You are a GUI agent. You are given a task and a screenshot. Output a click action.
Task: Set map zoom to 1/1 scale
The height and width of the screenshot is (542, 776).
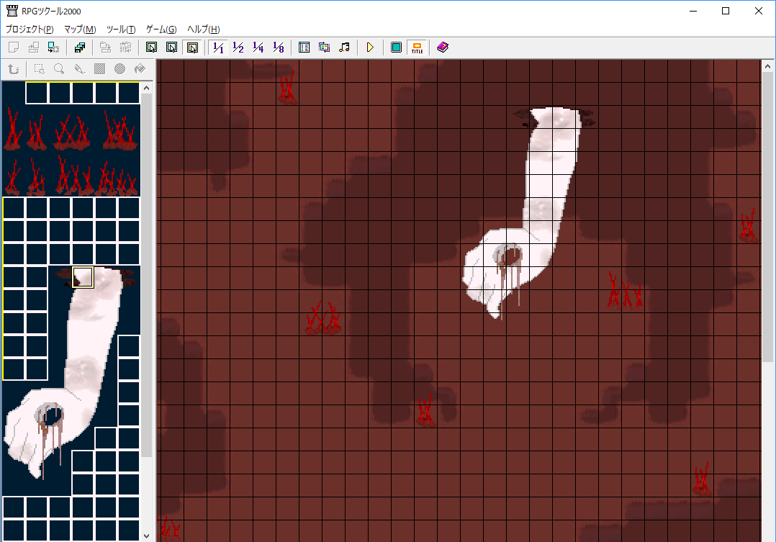coord(218,48)
